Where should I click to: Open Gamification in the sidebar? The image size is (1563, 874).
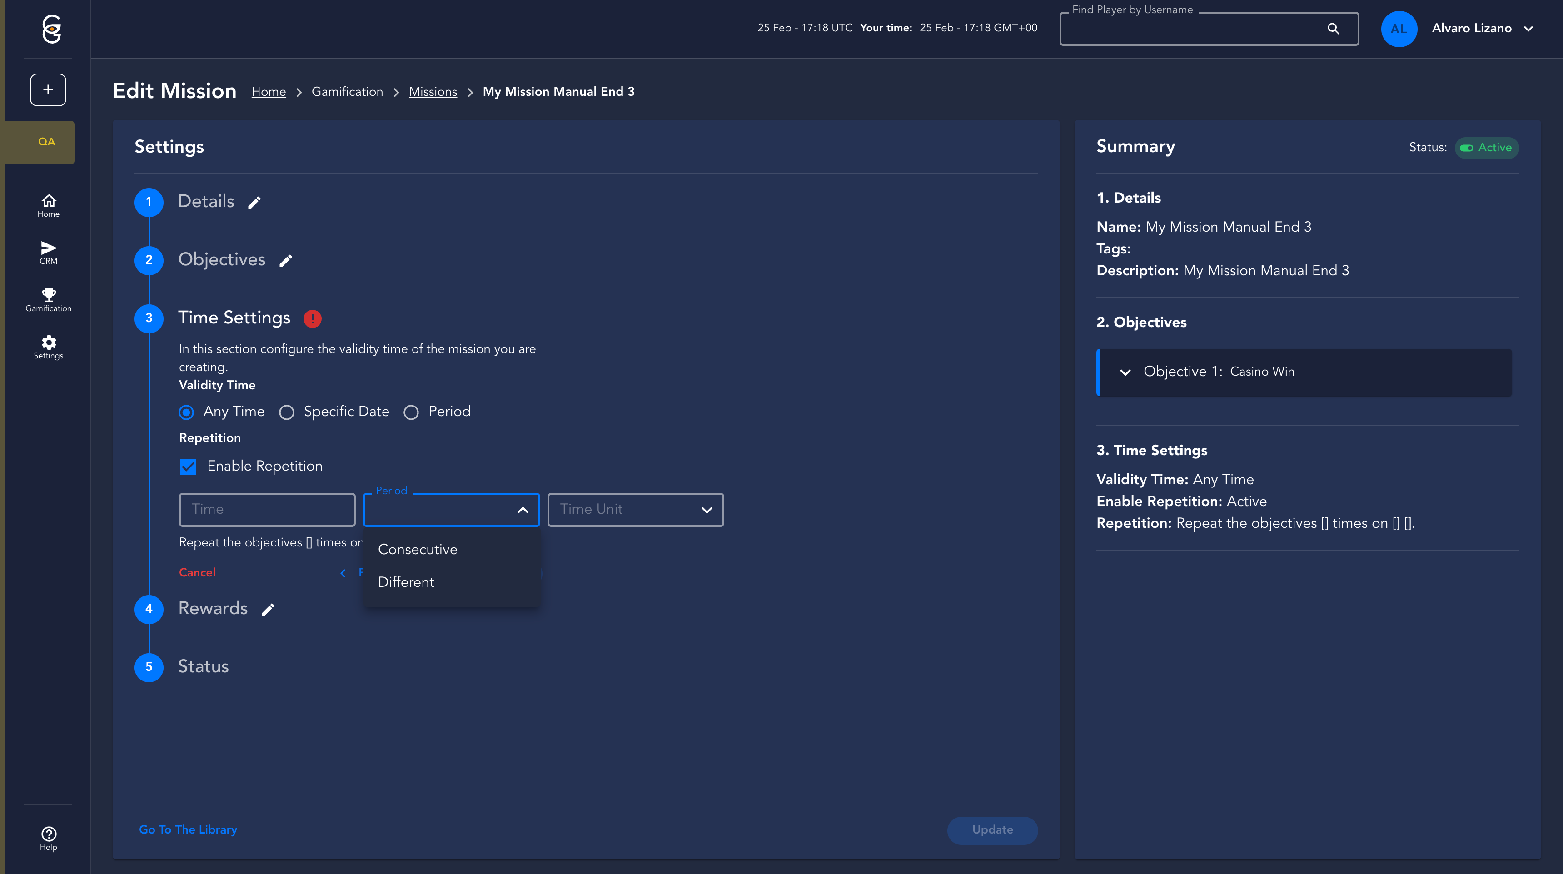click(x=49, y=300)
